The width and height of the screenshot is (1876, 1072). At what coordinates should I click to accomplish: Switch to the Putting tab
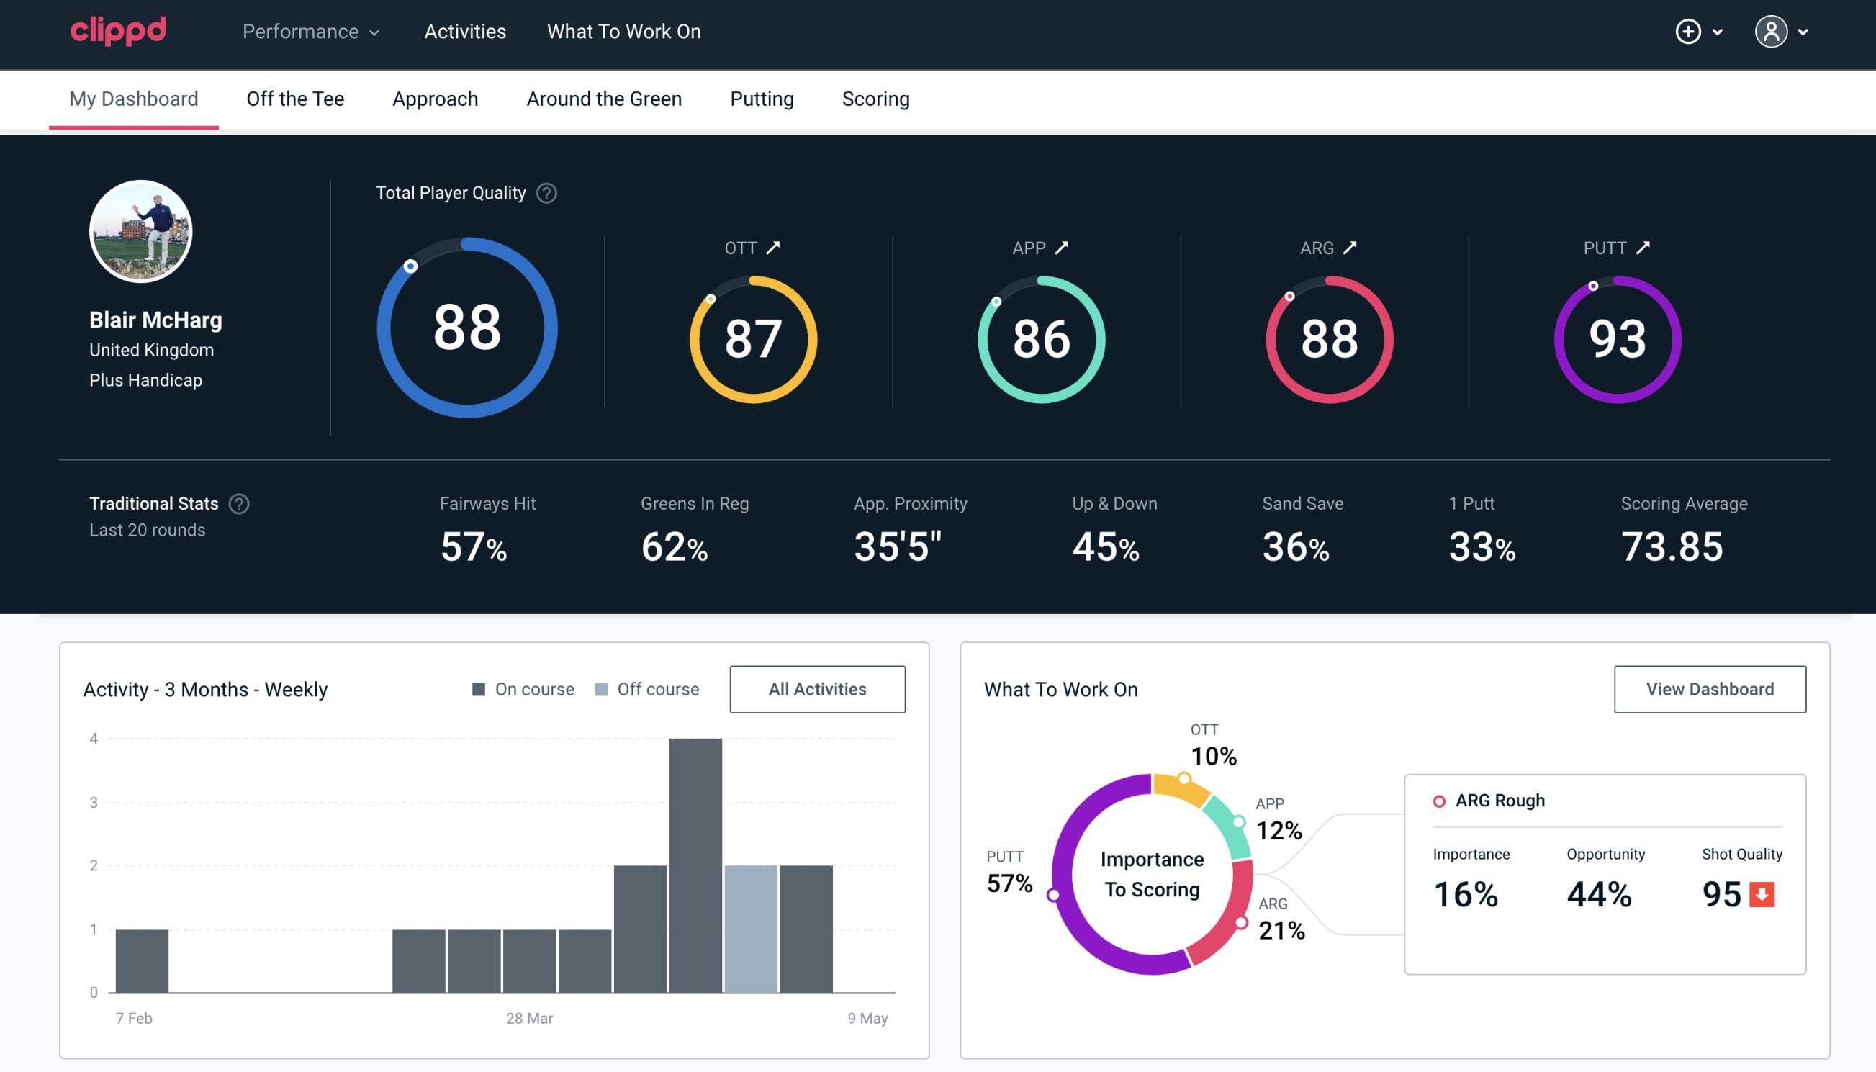point(760,96)
